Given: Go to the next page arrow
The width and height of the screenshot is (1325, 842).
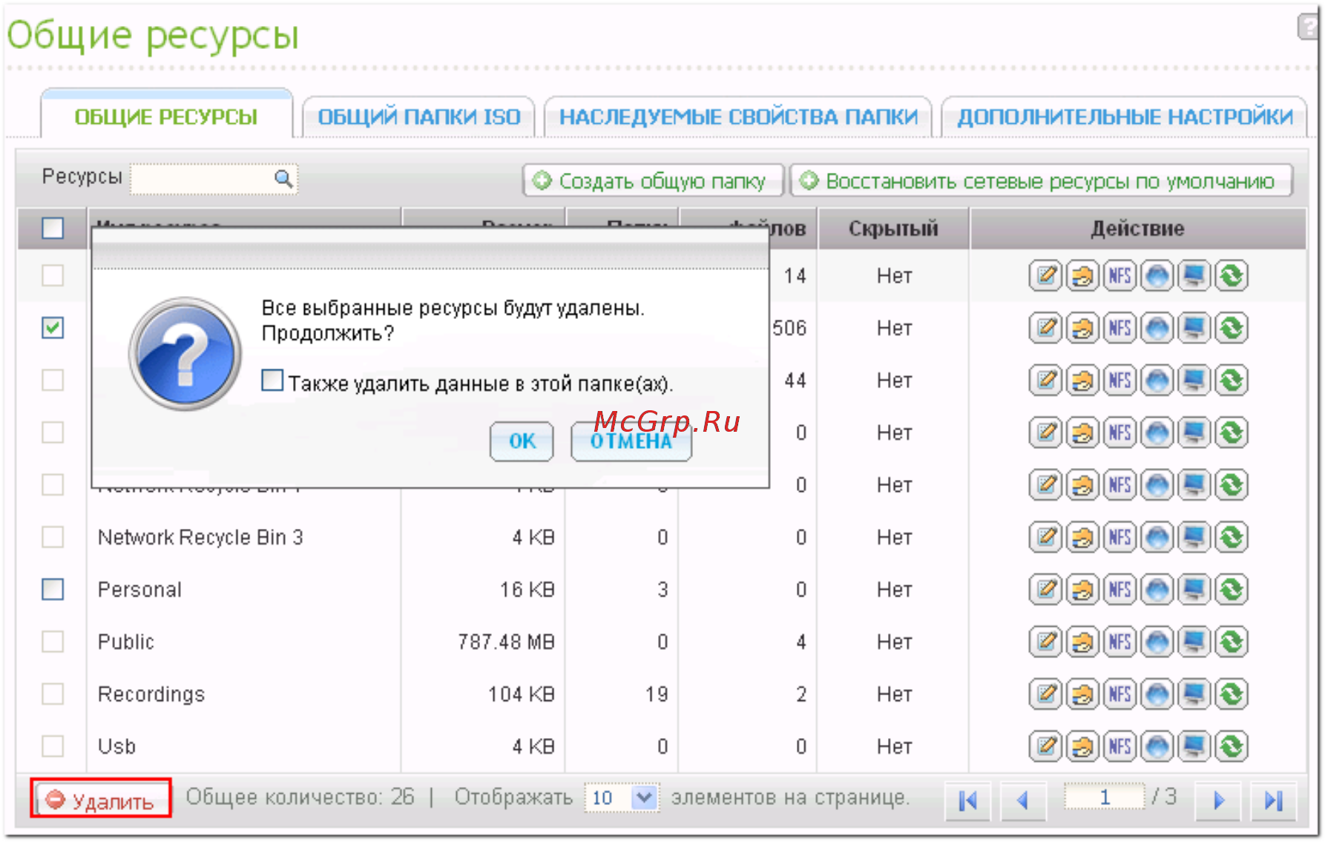Looking at the screenshot, I should click(x=1218, y=800).
